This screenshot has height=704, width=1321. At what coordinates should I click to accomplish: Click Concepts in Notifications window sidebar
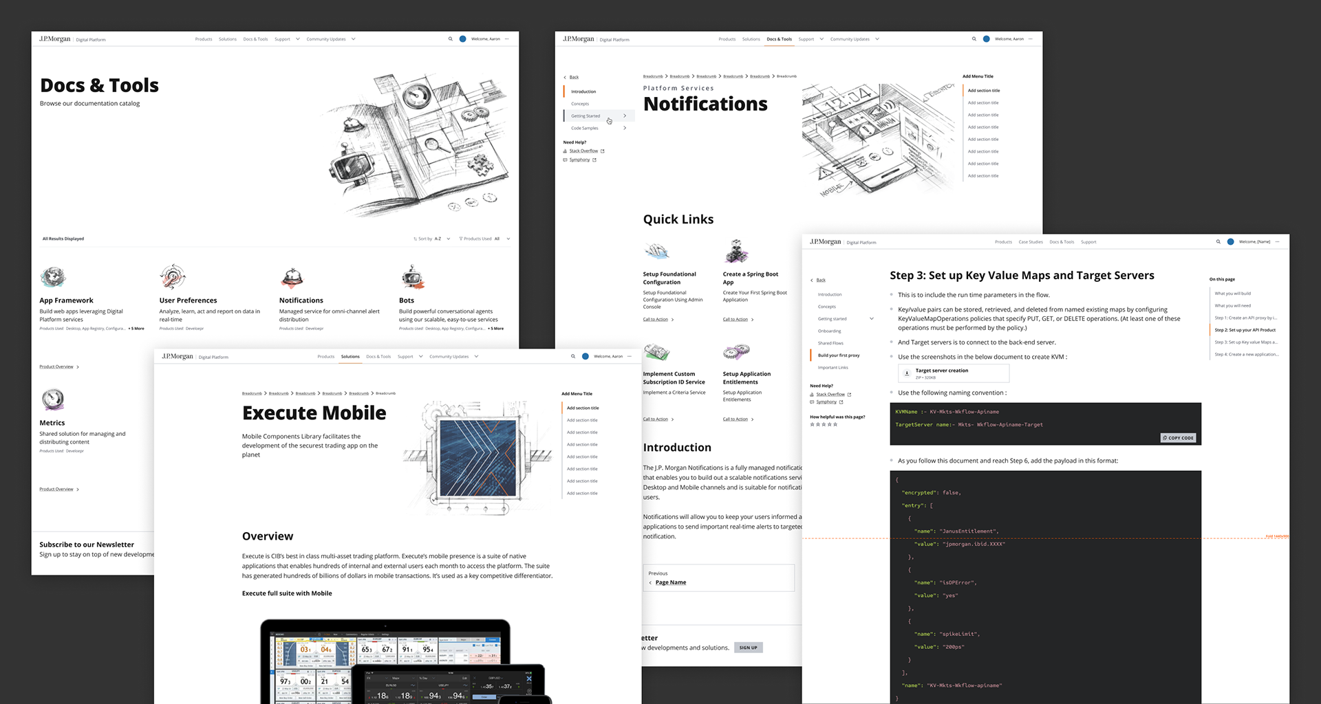coord(580,104)
